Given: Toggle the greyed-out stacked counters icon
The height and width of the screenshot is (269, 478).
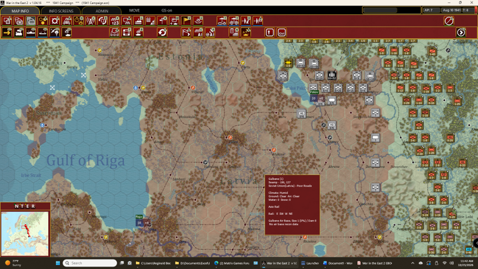Looking at the screenshot, I should [31, 21].
